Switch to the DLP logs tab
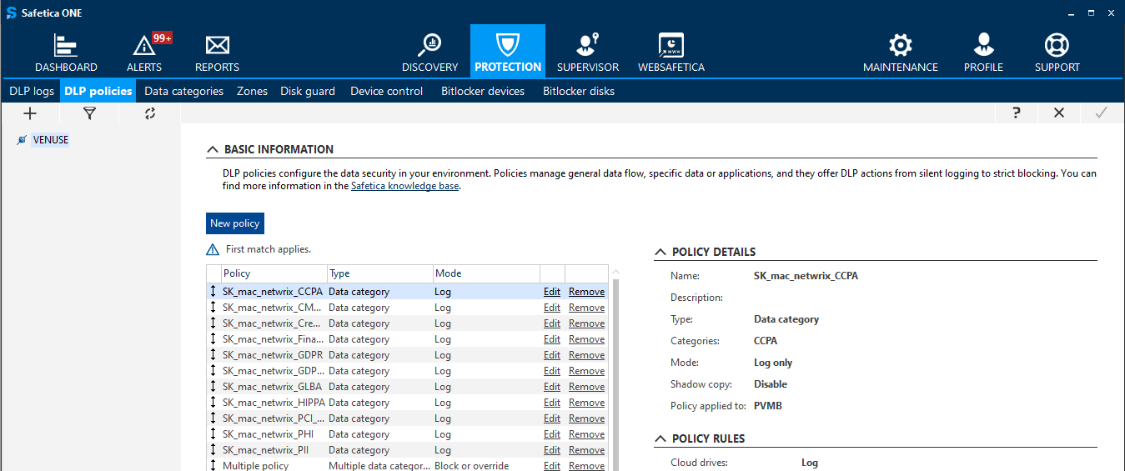The image size is (1125, 471). tap(32, 91)
